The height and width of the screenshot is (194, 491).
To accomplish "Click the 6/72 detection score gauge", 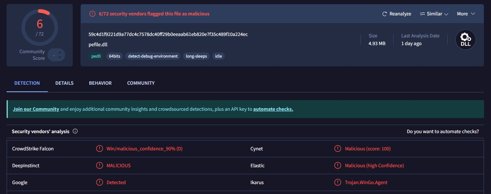I will 40,27.
